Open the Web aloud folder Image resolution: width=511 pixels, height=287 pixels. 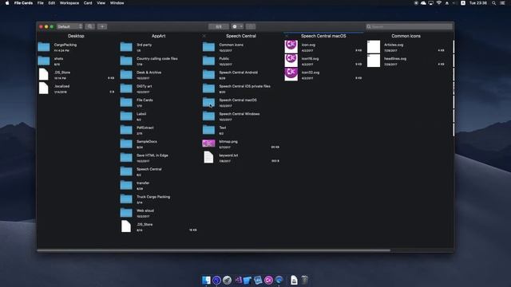(126, 213)
